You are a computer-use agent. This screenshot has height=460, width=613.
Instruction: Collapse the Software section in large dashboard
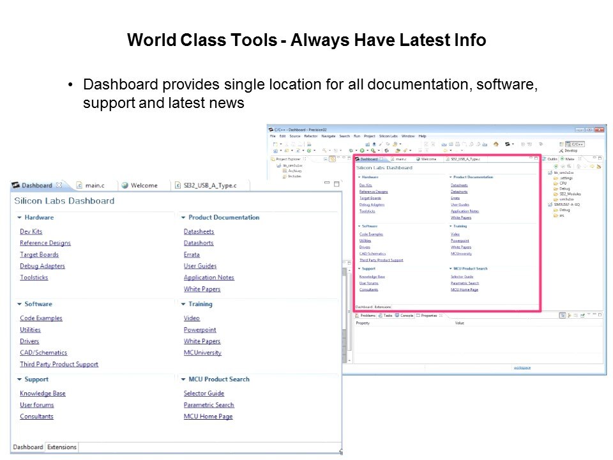20,304
